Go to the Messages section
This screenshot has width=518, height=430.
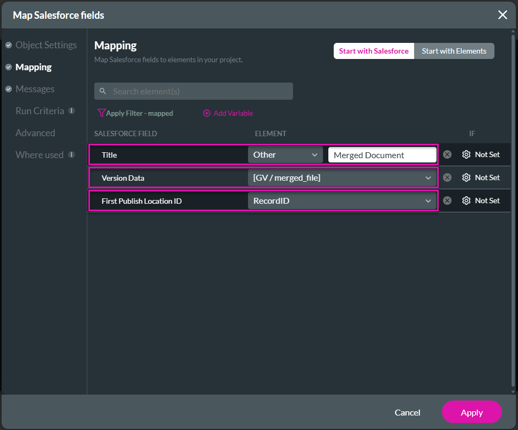tap(35, 89)
